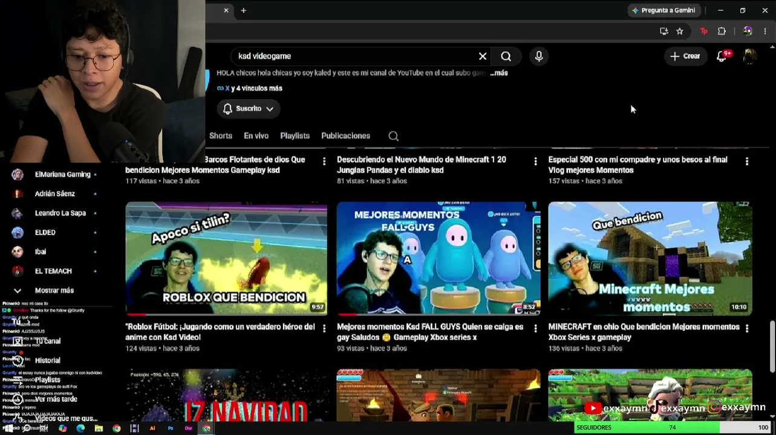Open ELDED channel avatar
The width and height of the screenshot is (776, 435).
tap(18, 233)
